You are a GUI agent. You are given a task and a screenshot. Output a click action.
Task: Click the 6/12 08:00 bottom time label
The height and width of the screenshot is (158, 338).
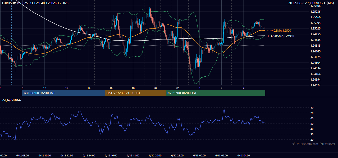click(22, 156)
